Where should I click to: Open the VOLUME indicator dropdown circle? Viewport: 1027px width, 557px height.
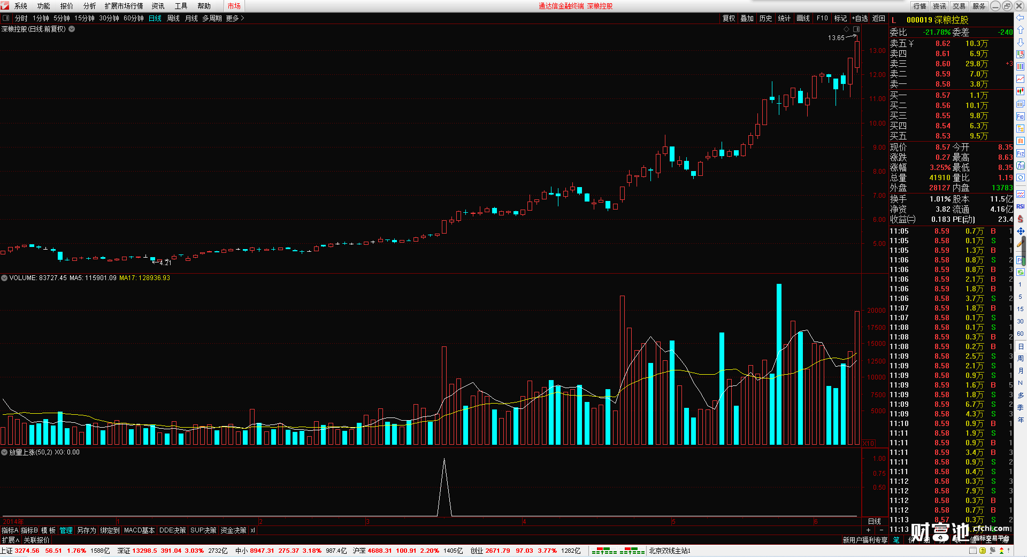coord(4,278)
